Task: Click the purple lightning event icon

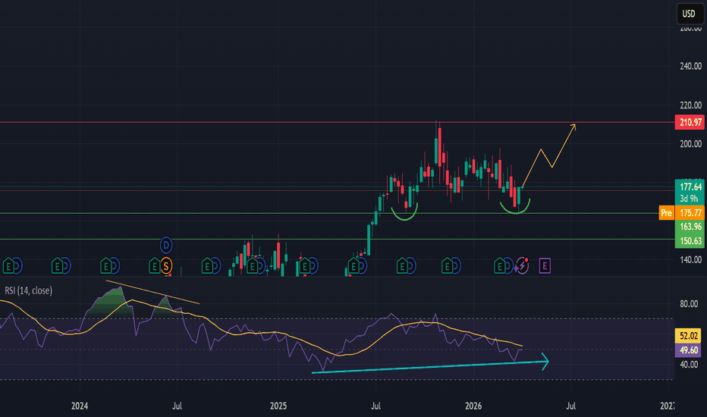Action: tap(522, 266)
